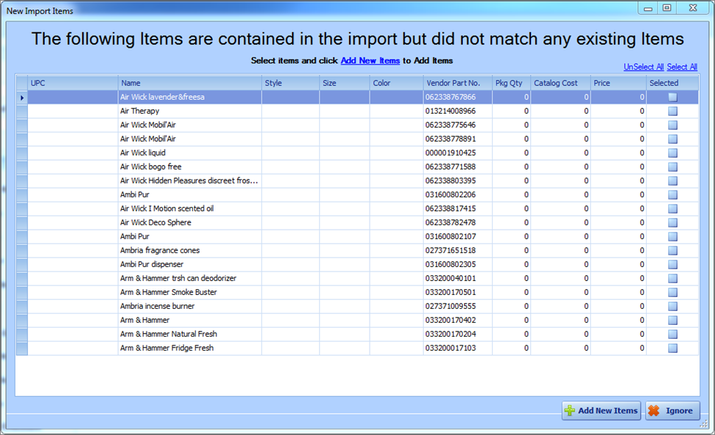Tick the checkbox for Air Therapy
Image resolution: width=715 pixels, height=435 pixels.
coord(672,112)
